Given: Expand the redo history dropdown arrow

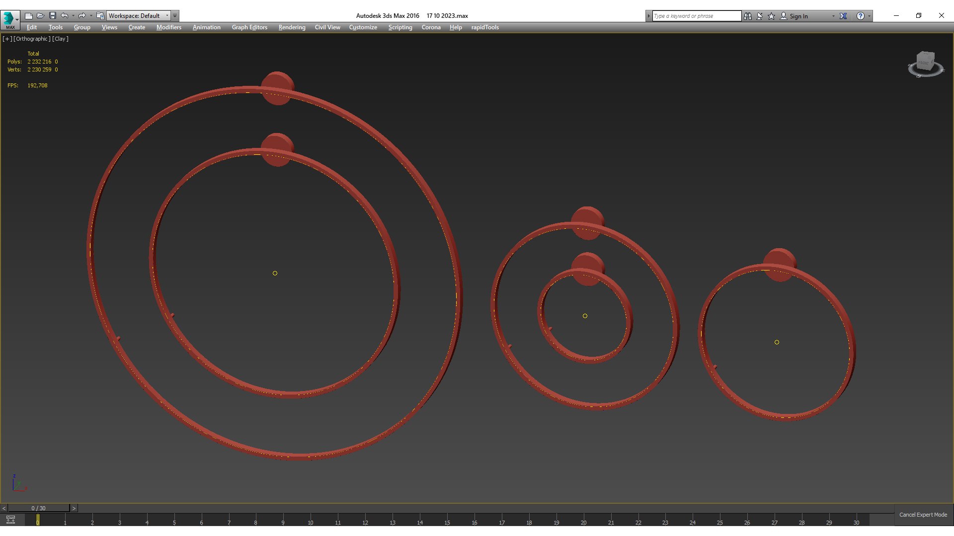Looking at the screenshot, I should coord(91,16).
